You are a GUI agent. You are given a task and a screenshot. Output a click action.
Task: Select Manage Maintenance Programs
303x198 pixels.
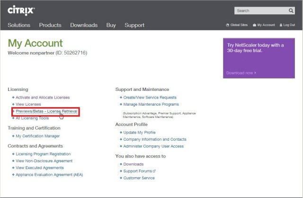[x=151, y=104]
